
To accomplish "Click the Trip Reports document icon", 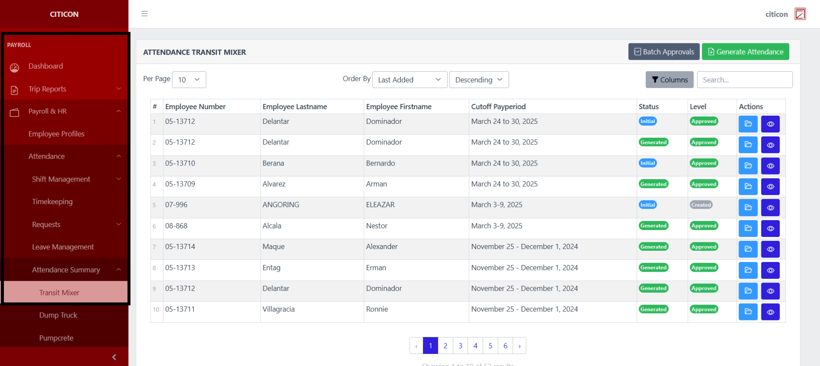I will [x=15, y=90].
